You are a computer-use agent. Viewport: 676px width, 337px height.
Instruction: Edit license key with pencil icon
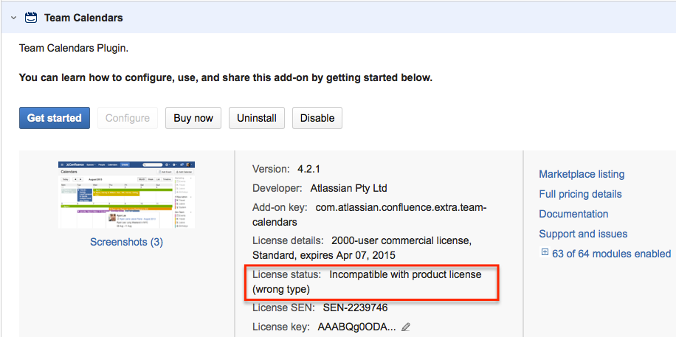click(405, 327)
